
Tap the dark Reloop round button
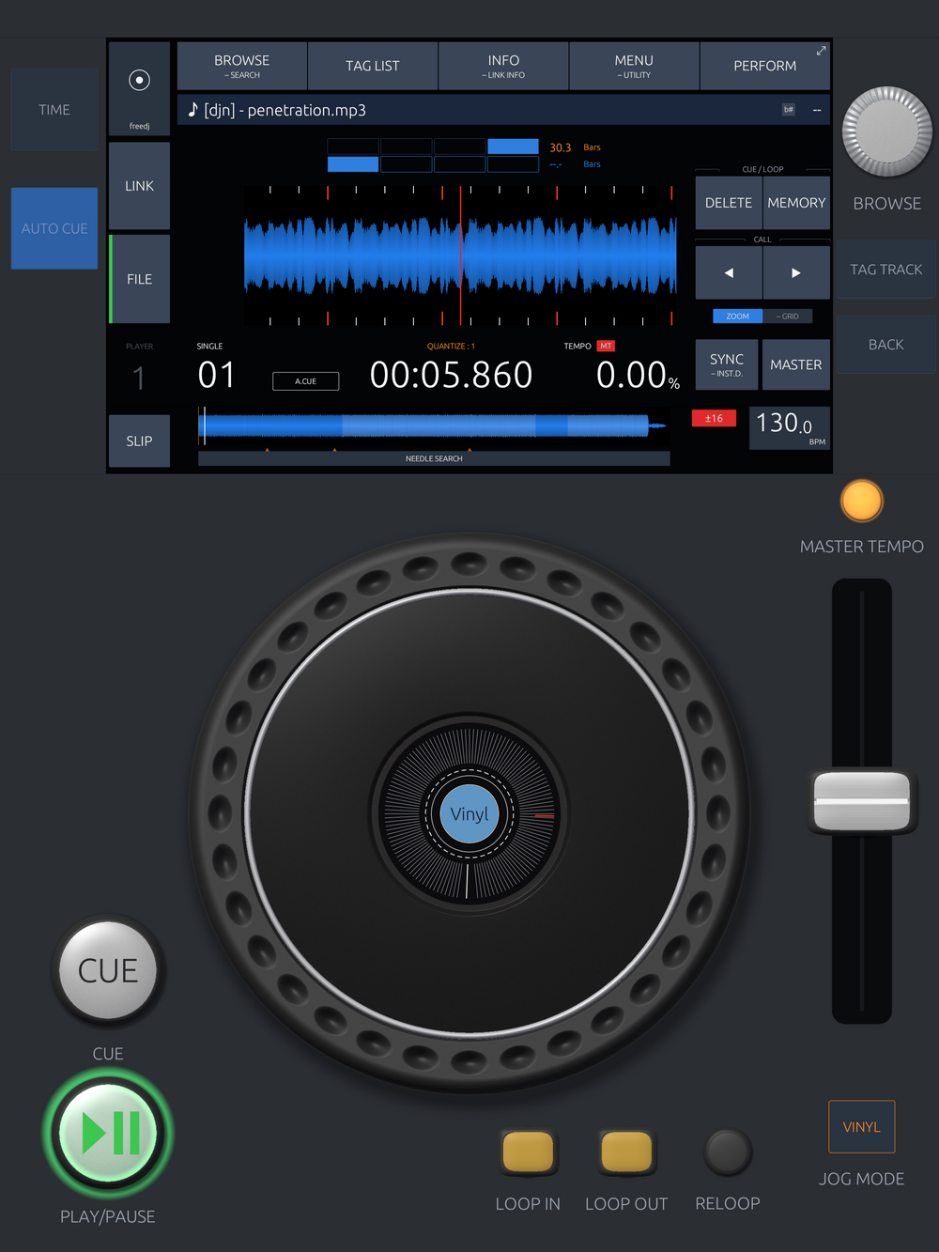click(x=728, y=1152)
